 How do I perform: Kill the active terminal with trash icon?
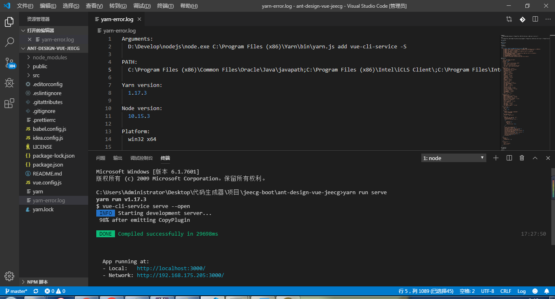pyautogui.click(x=522, y=158)
